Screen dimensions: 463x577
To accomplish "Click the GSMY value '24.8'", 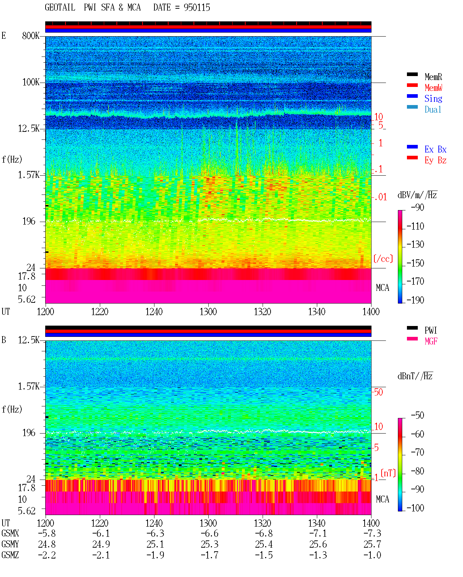I will point(47,544).
